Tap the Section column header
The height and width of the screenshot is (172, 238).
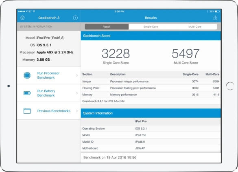click(87, 74)
